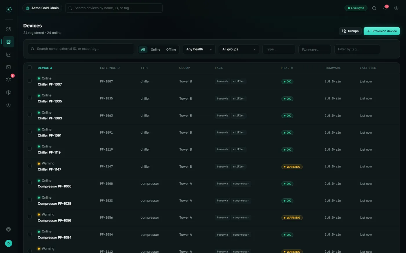Open the top bar settings gear
This screenshot has width=406, height=253.
[x=396, y=8]
